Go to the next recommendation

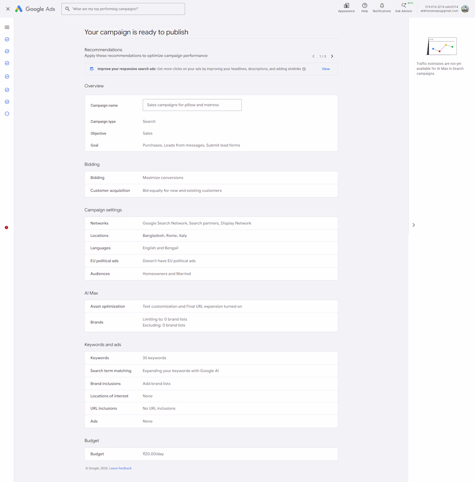click(332, 56)
